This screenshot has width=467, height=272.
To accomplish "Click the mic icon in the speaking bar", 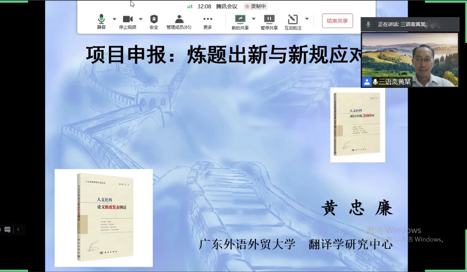I will (368, 24).
